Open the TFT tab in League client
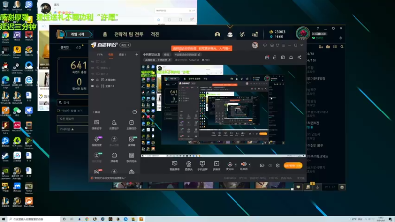This screenshot has width=395, height=222. pos(128,34)
